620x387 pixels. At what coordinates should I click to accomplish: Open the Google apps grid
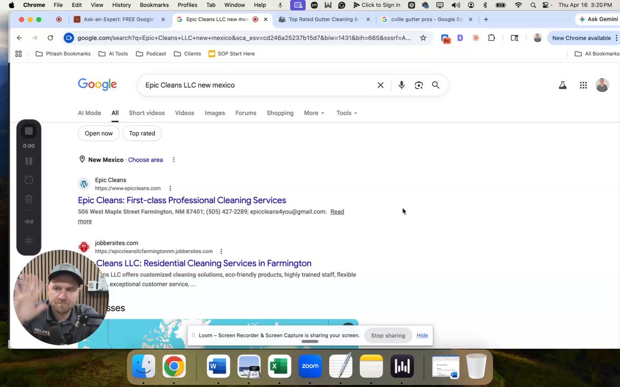coord(583,85)
